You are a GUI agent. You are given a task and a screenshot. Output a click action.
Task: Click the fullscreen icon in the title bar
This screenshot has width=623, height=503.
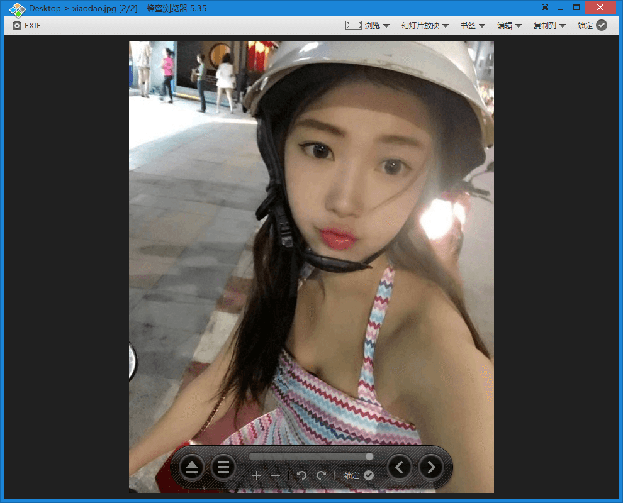pos(544,7)
